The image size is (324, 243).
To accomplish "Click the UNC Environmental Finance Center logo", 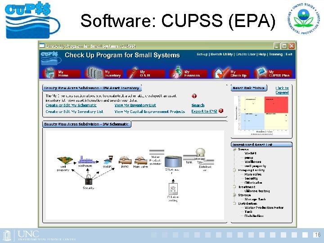I will (x=39, y=235).
